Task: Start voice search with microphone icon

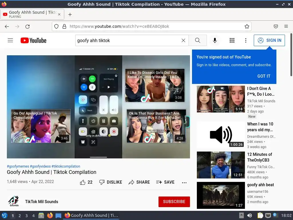Action: tap(215, 40)
